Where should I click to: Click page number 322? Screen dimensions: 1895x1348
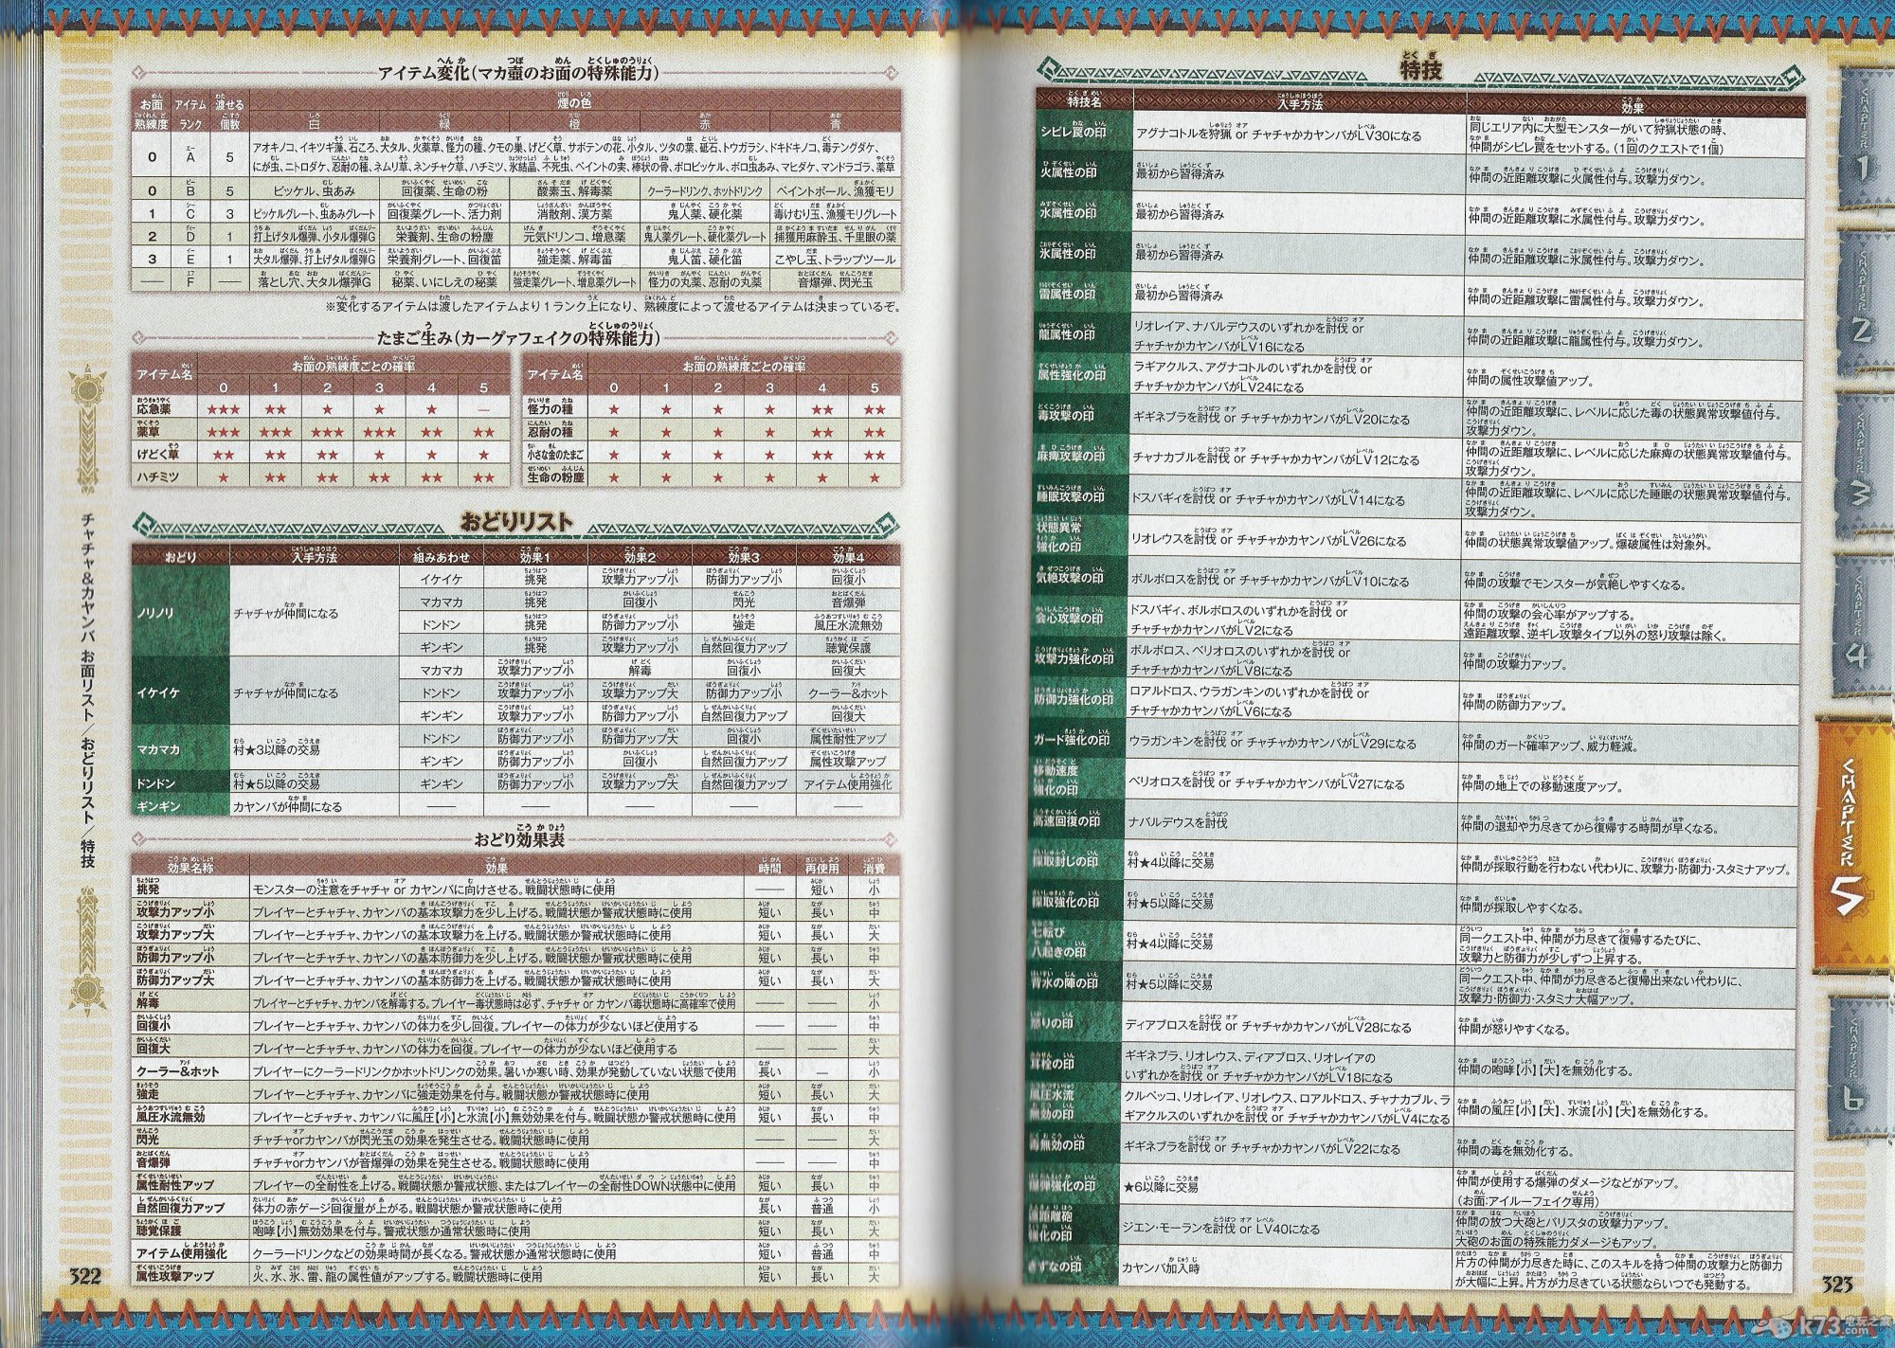point(84,1276)
